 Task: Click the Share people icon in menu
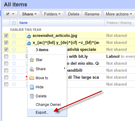32,69
